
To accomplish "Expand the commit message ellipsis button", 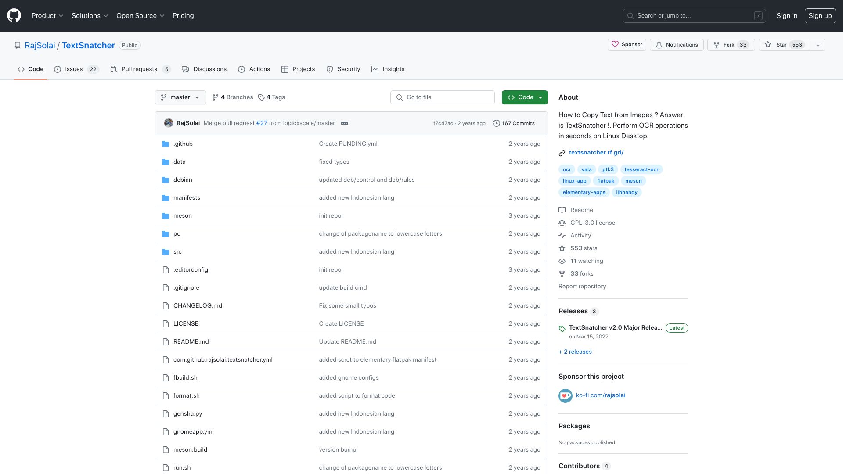I will click(345, 123).
